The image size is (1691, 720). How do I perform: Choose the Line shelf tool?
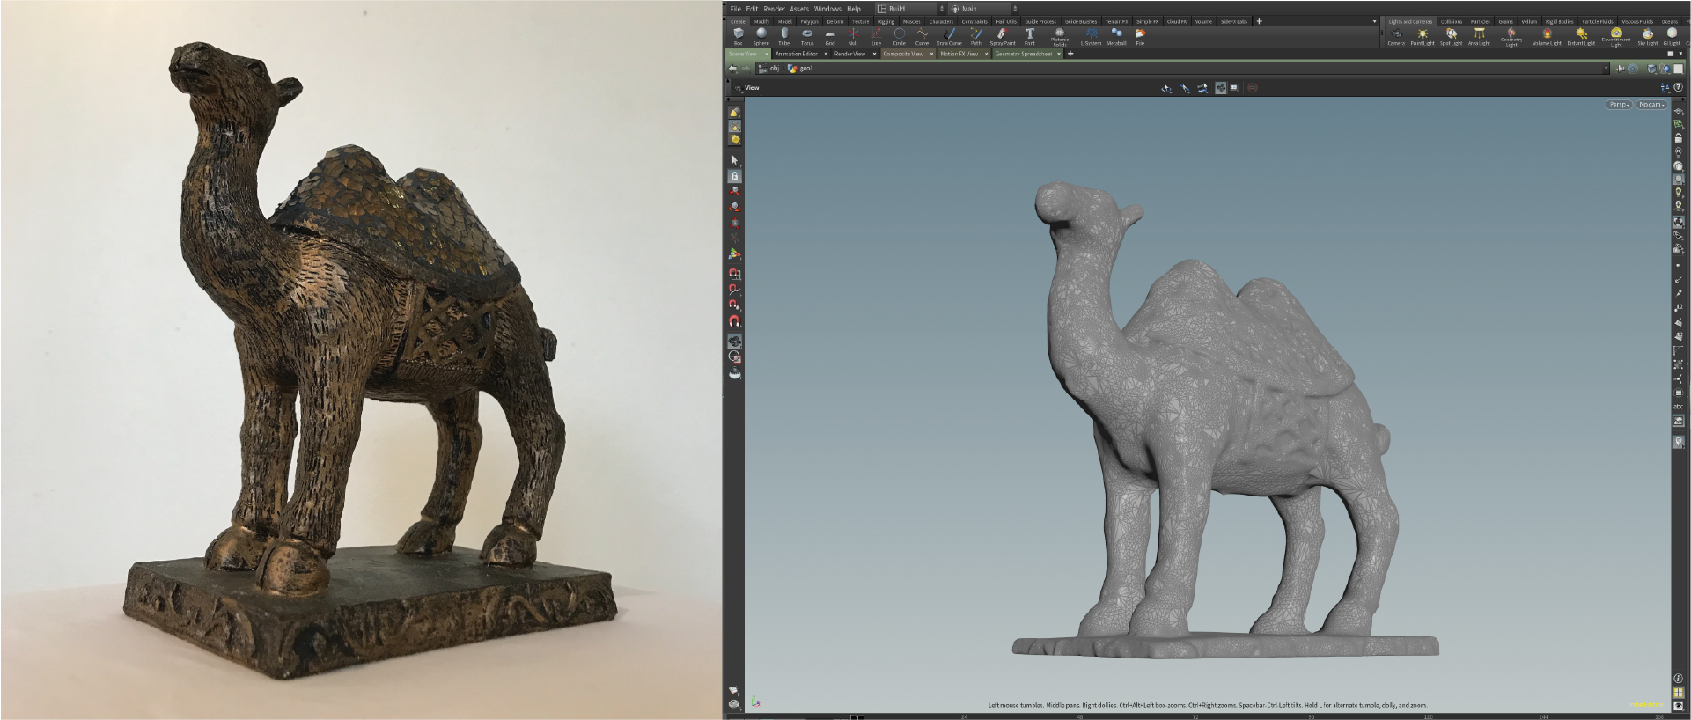876,35
